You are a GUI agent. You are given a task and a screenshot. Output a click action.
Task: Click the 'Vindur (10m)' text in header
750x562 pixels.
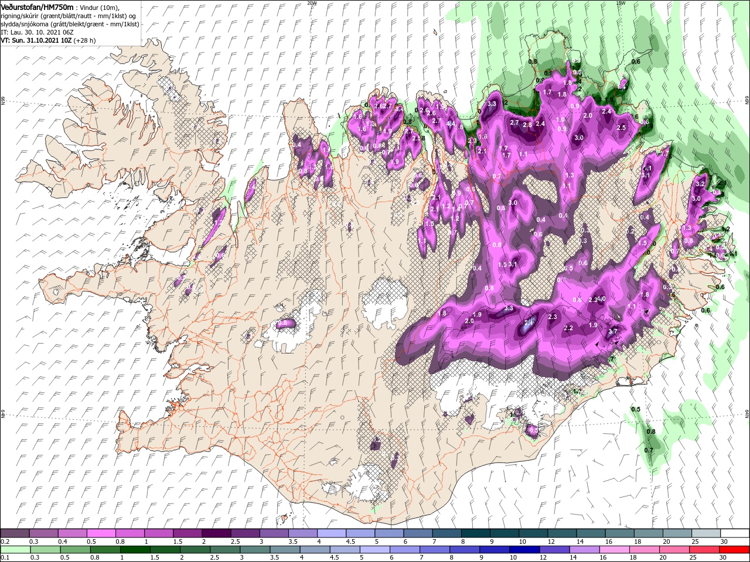[100, 7]
